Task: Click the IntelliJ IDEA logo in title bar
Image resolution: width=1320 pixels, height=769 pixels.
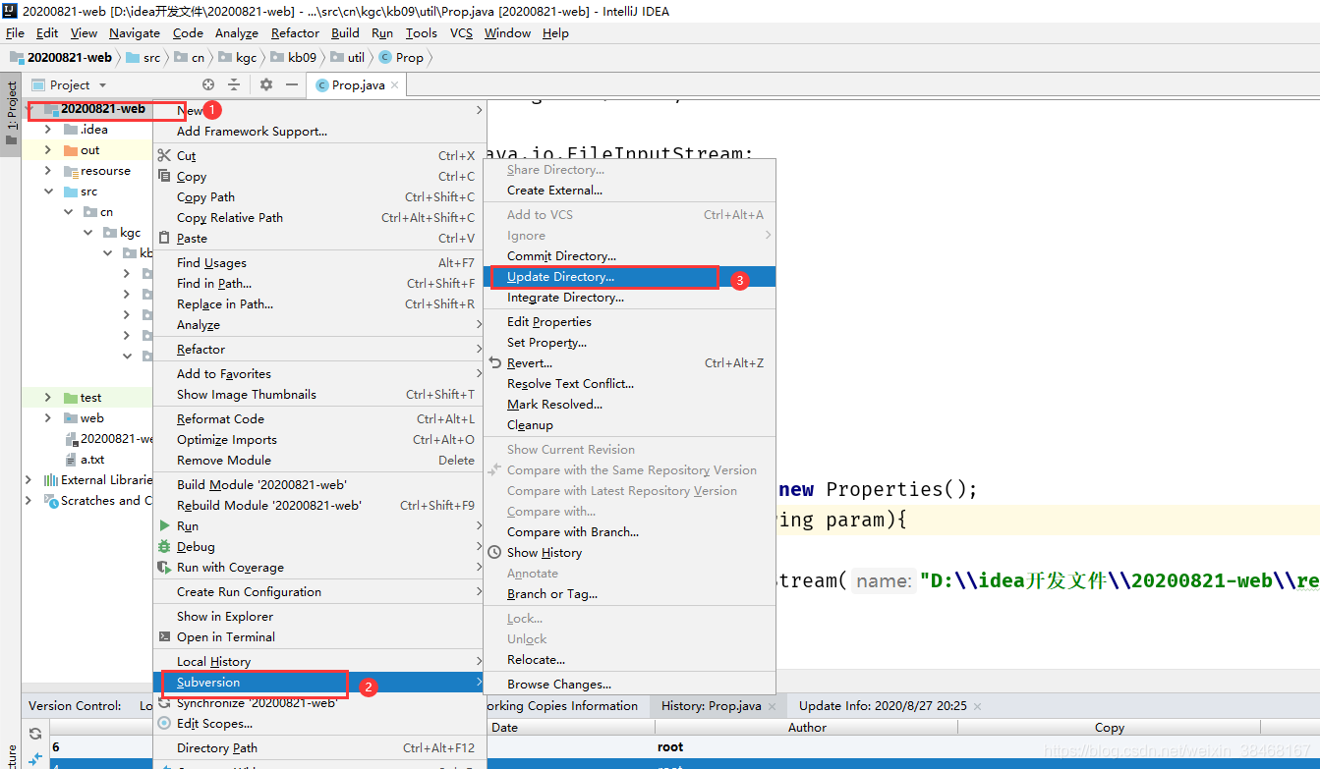Action: tap(10, 10)
